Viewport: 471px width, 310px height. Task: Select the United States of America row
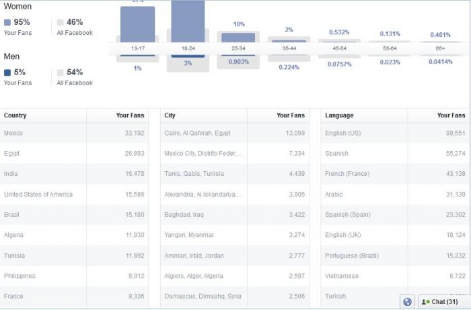(x=74, y=195)
